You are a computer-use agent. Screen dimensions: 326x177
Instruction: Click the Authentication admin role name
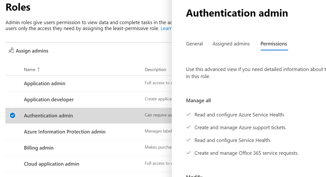pyautogui.click(x=48, y=116)
